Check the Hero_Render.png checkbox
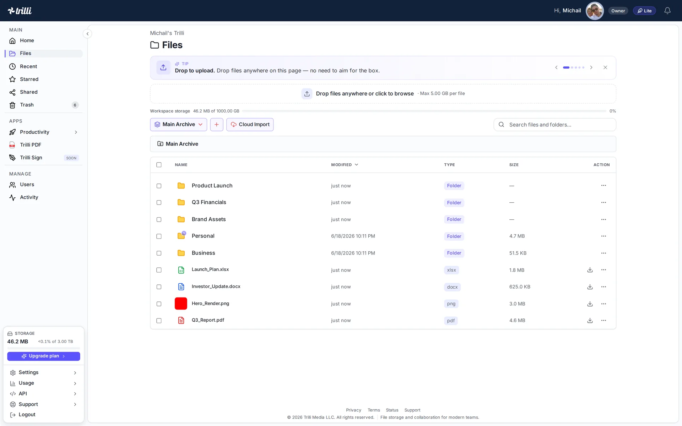 (159, 304)
